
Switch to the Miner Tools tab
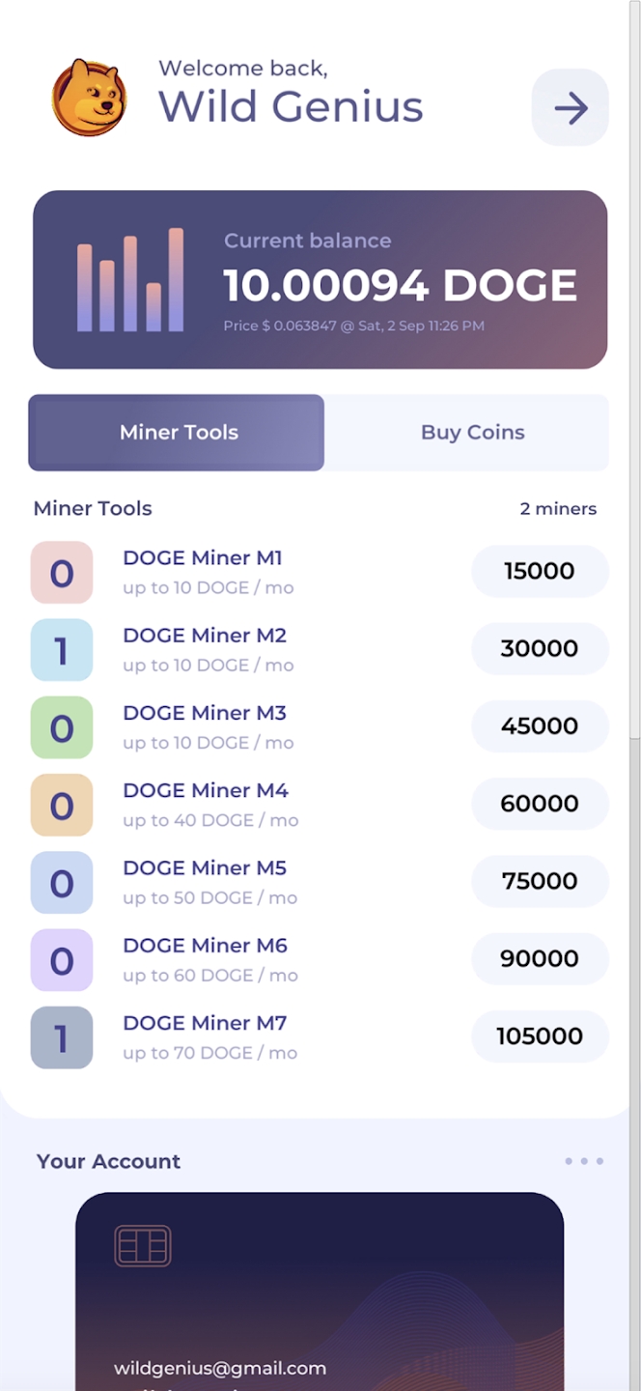pyautogui.click(x=177, y=433)
